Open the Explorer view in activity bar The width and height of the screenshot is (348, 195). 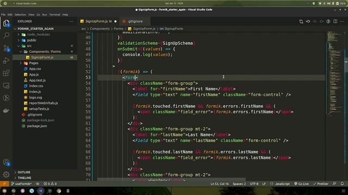(x=6, y=23)
